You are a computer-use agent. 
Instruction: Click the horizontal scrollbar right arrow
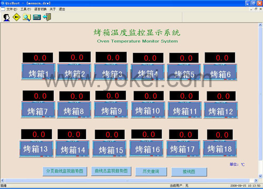point(256,181)
